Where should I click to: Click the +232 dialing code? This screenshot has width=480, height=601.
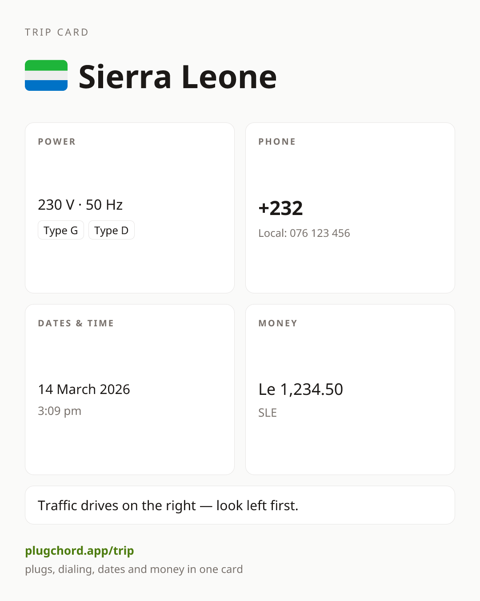coord(280,208)
